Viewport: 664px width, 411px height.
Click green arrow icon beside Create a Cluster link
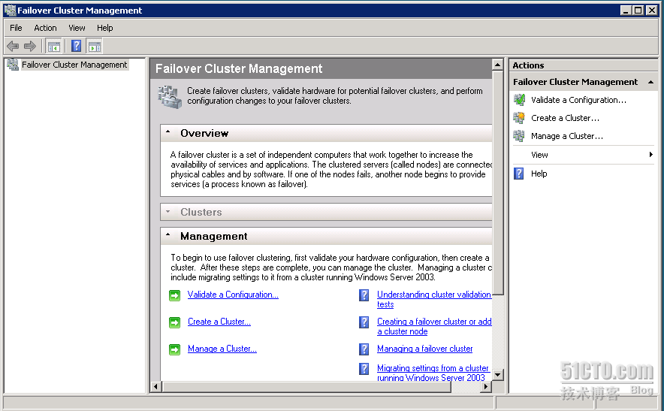point(174,322)
